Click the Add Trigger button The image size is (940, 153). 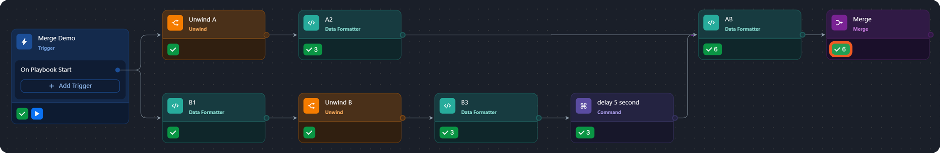click(x=70, y=86)
